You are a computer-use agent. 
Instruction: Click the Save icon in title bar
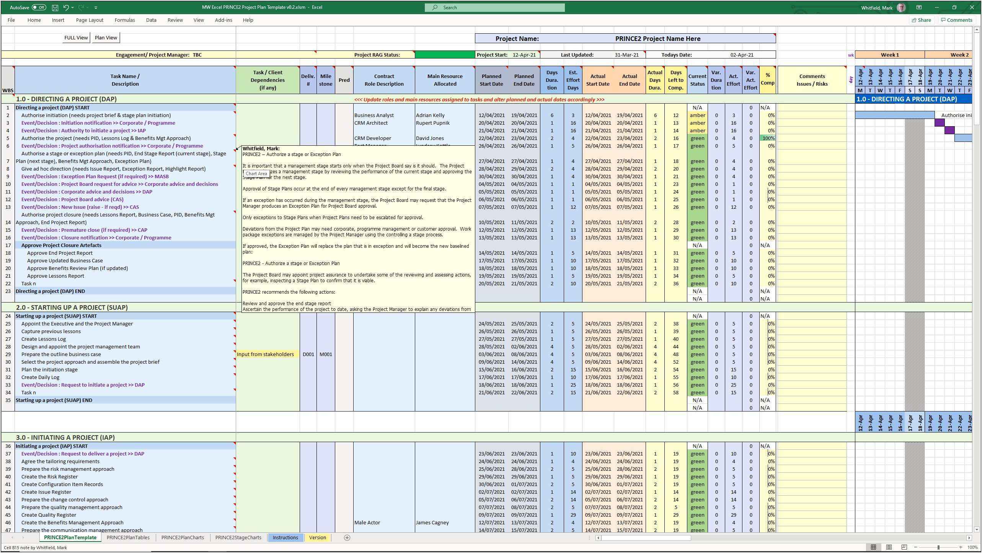(x=55, y=7)
